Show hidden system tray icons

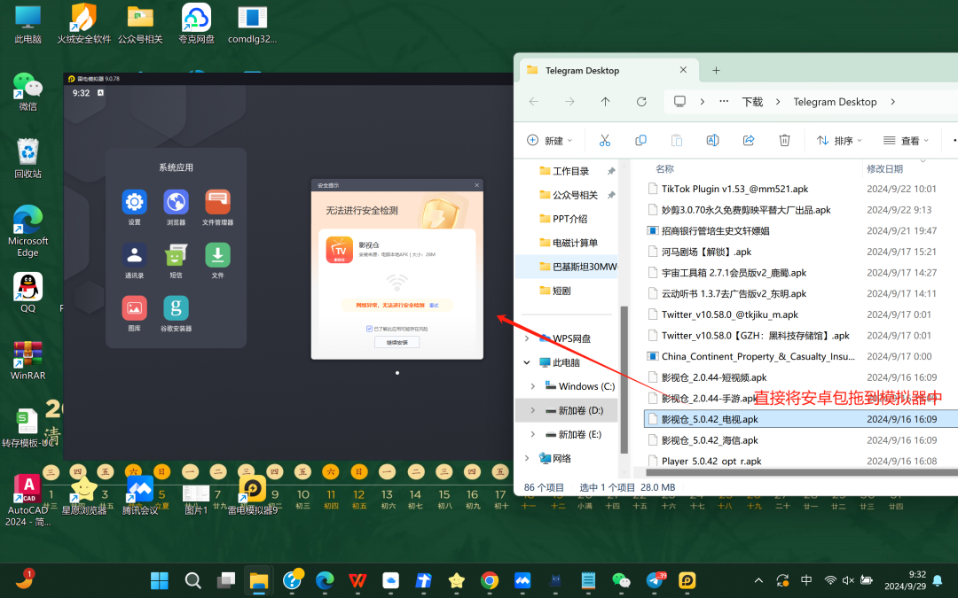pyautogui.click(x=758, y=580)
